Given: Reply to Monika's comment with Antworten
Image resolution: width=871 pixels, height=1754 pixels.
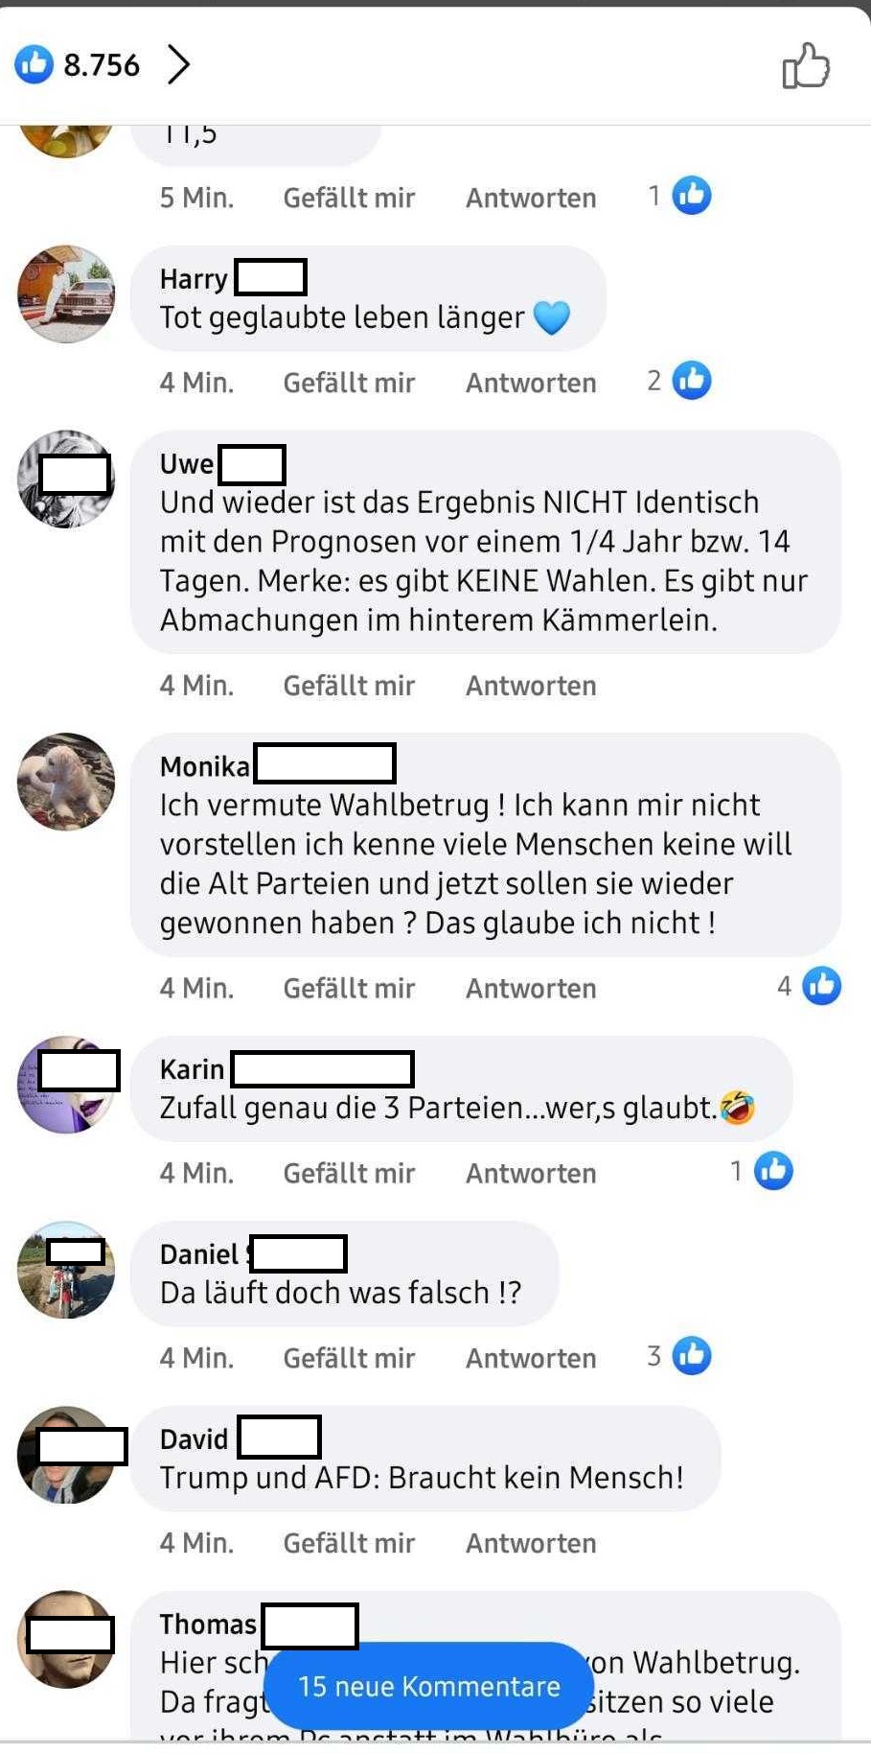Looking at the screenshot, I should (531, 989).
